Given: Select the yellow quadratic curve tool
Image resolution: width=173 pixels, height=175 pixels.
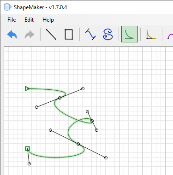Looking at the screenshot, I should tap(151, 34).
